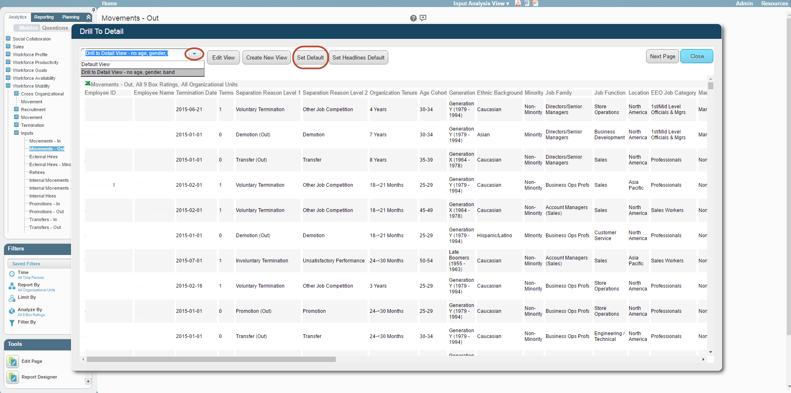The width and height of the screenshot is (791, 393).
Task: Collapse the Inputs node
Action: (x=16, y=133)
